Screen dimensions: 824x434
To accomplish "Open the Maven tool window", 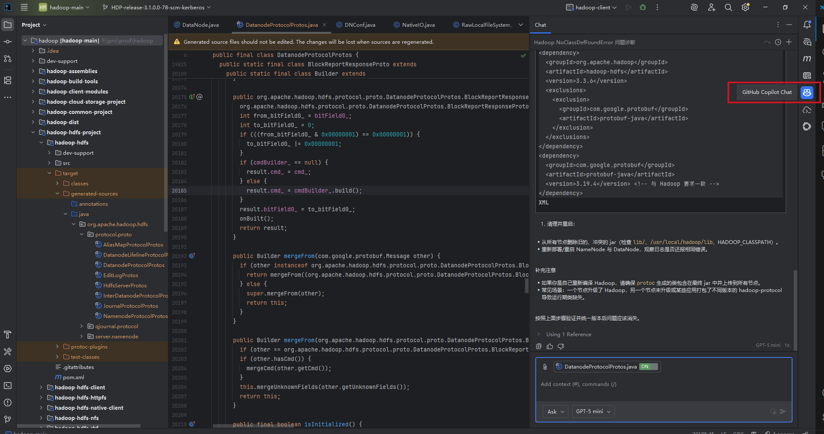I will coord(807,59).
